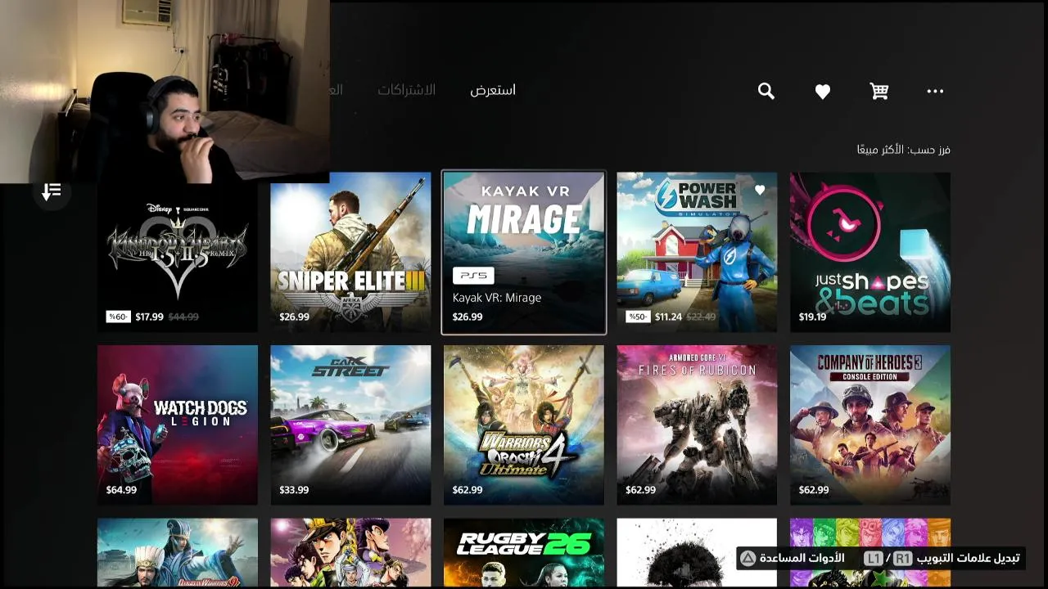Click the $64.99 Watch Dogs price
The width and height of the screenshot is (1048, 589).
[121, 490]
